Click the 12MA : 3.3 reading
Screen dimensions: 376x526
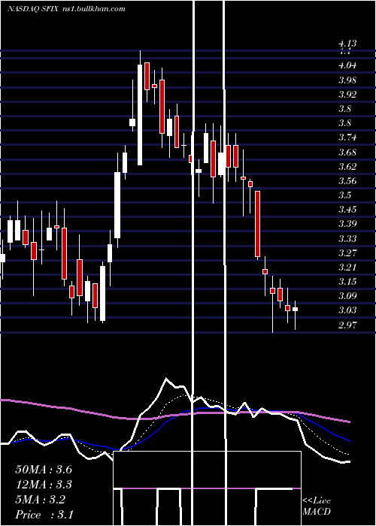pos(44,485)
